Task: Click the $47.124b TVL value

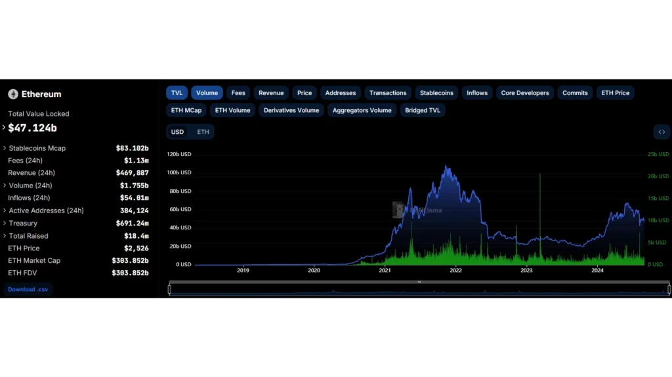Action: pos(32,128)
